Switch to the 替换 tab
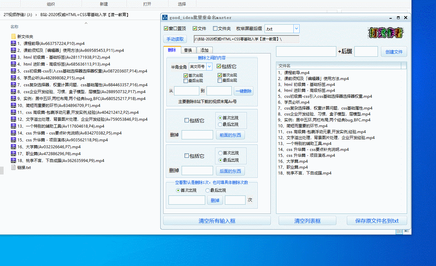 pos(188,50)
